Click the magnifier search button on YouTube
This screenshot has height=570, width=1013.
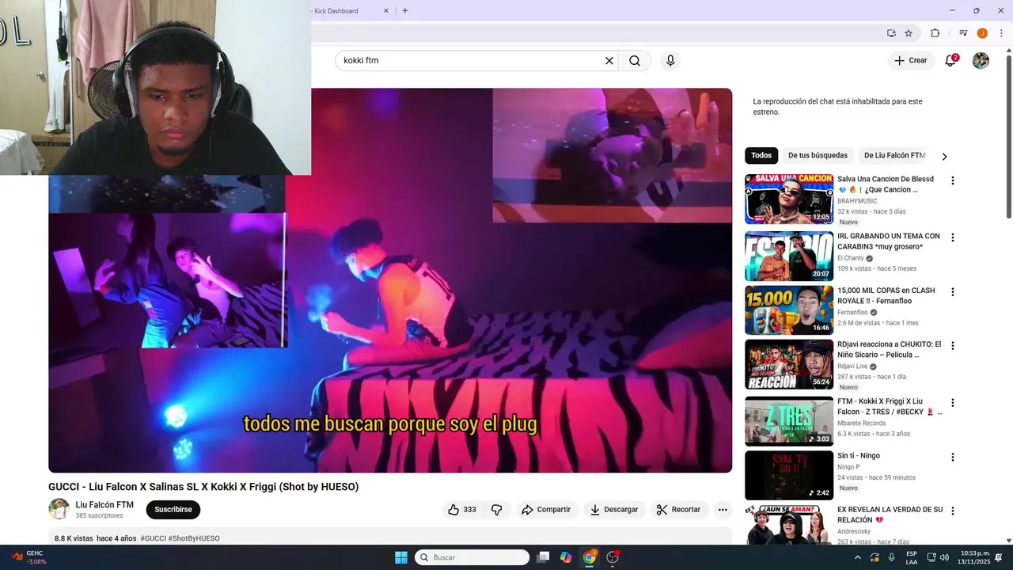click(x=635, y=61)
